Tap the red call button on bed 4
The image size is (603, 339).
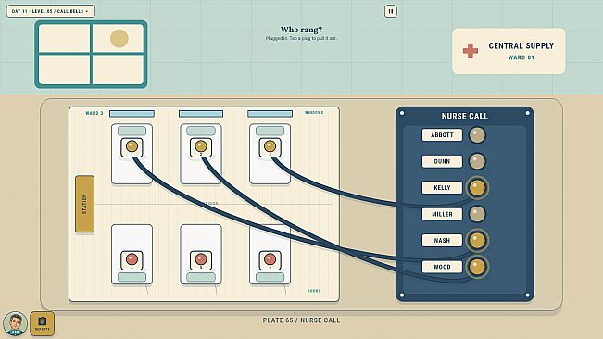(x=132, y=260)
